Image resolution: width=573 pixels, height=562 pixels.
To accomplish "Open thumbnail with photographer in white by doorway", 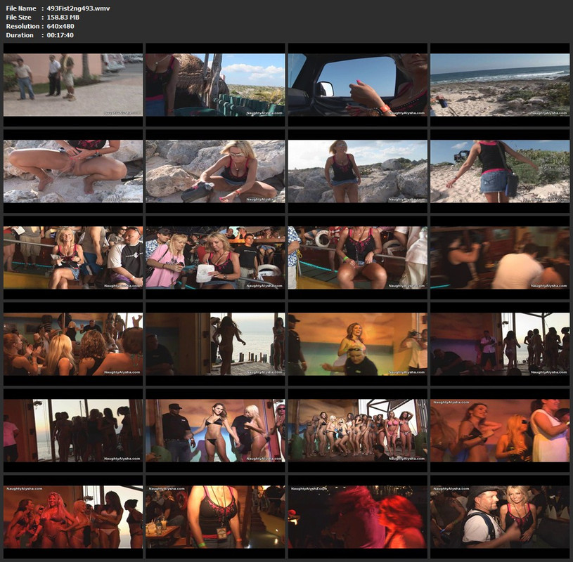I will 500,344.
